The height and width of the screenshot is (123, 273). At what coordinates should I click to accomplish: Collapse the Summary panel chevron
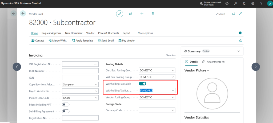coord(238,51)
